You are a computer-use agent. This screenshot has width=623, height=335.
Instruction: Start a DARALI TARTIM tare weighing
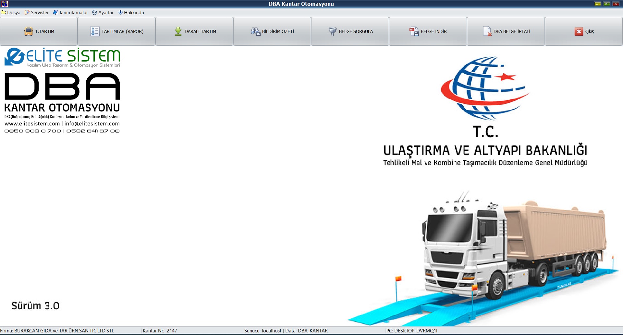[195, 31]
